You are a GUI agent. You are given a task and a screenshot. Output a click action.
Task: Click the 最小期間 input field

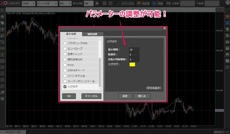(134, 50)
